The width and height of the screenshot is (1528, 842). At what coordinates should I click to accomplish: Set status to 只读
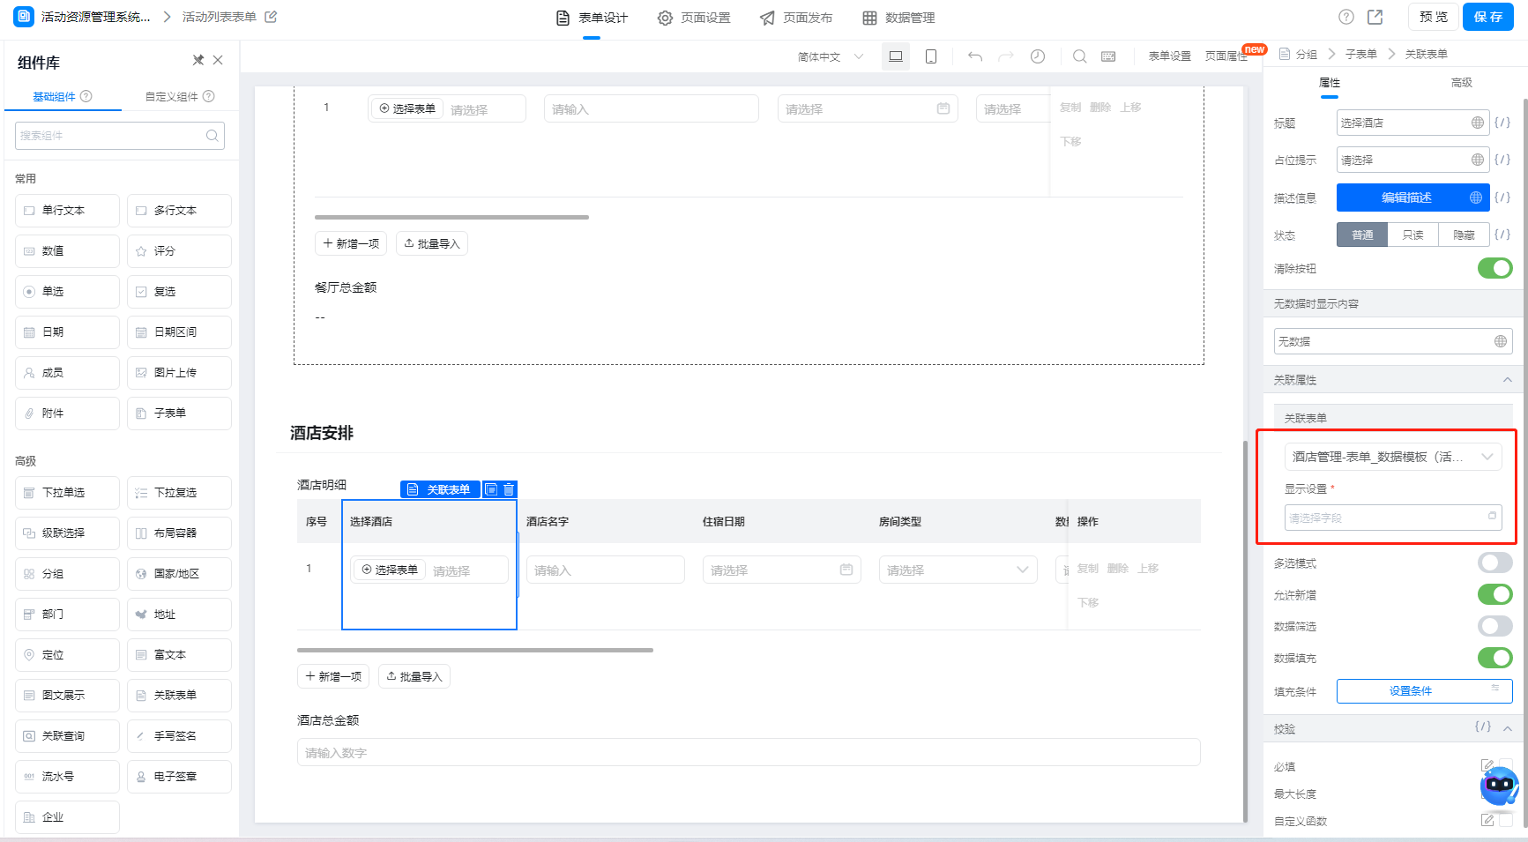(1413, 235)
